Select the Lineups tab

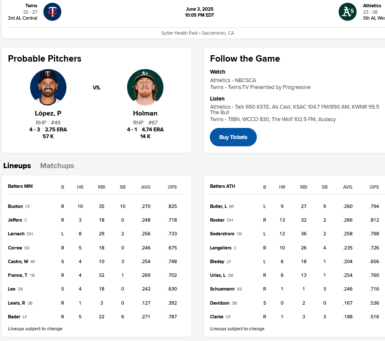[x=17, y=166]
